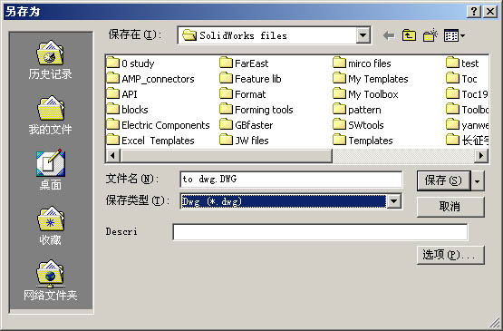This screenshot has height=331, width=503.
Task: Select the FarEast folder
Action: pos(244,63)
